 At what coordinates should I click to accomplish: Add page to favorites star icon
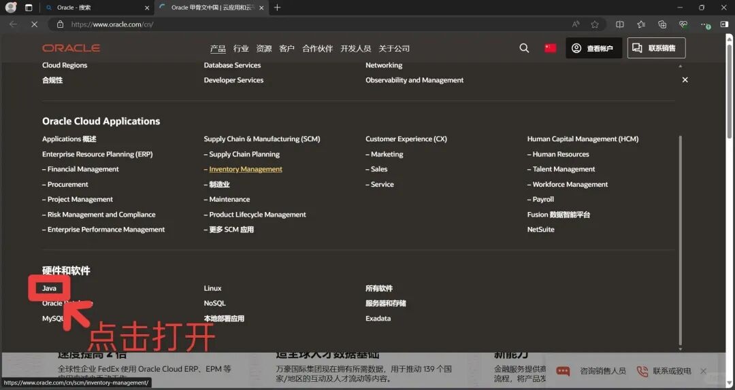click(595, 24)
